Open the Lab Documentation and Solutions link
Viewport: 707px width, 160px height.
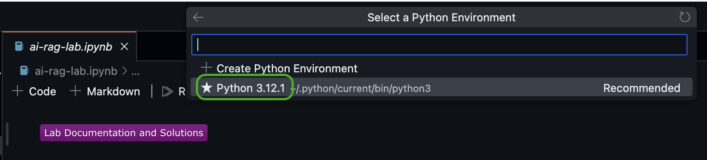[x=124, y=133]
